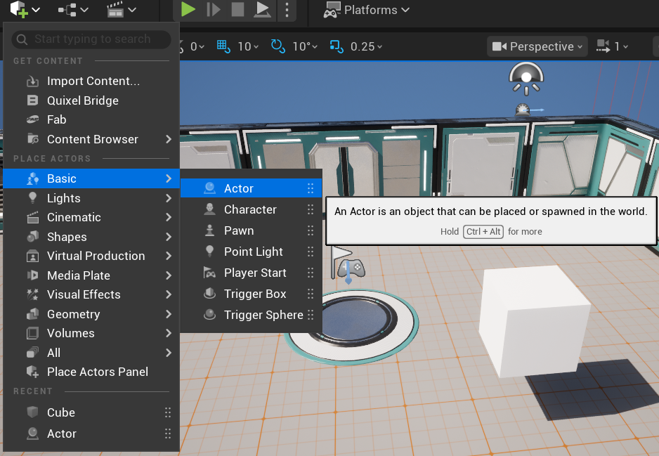This screenshot has height=456, width=659.
Task: Click the Import Content icon
Action: pos(32,81)
